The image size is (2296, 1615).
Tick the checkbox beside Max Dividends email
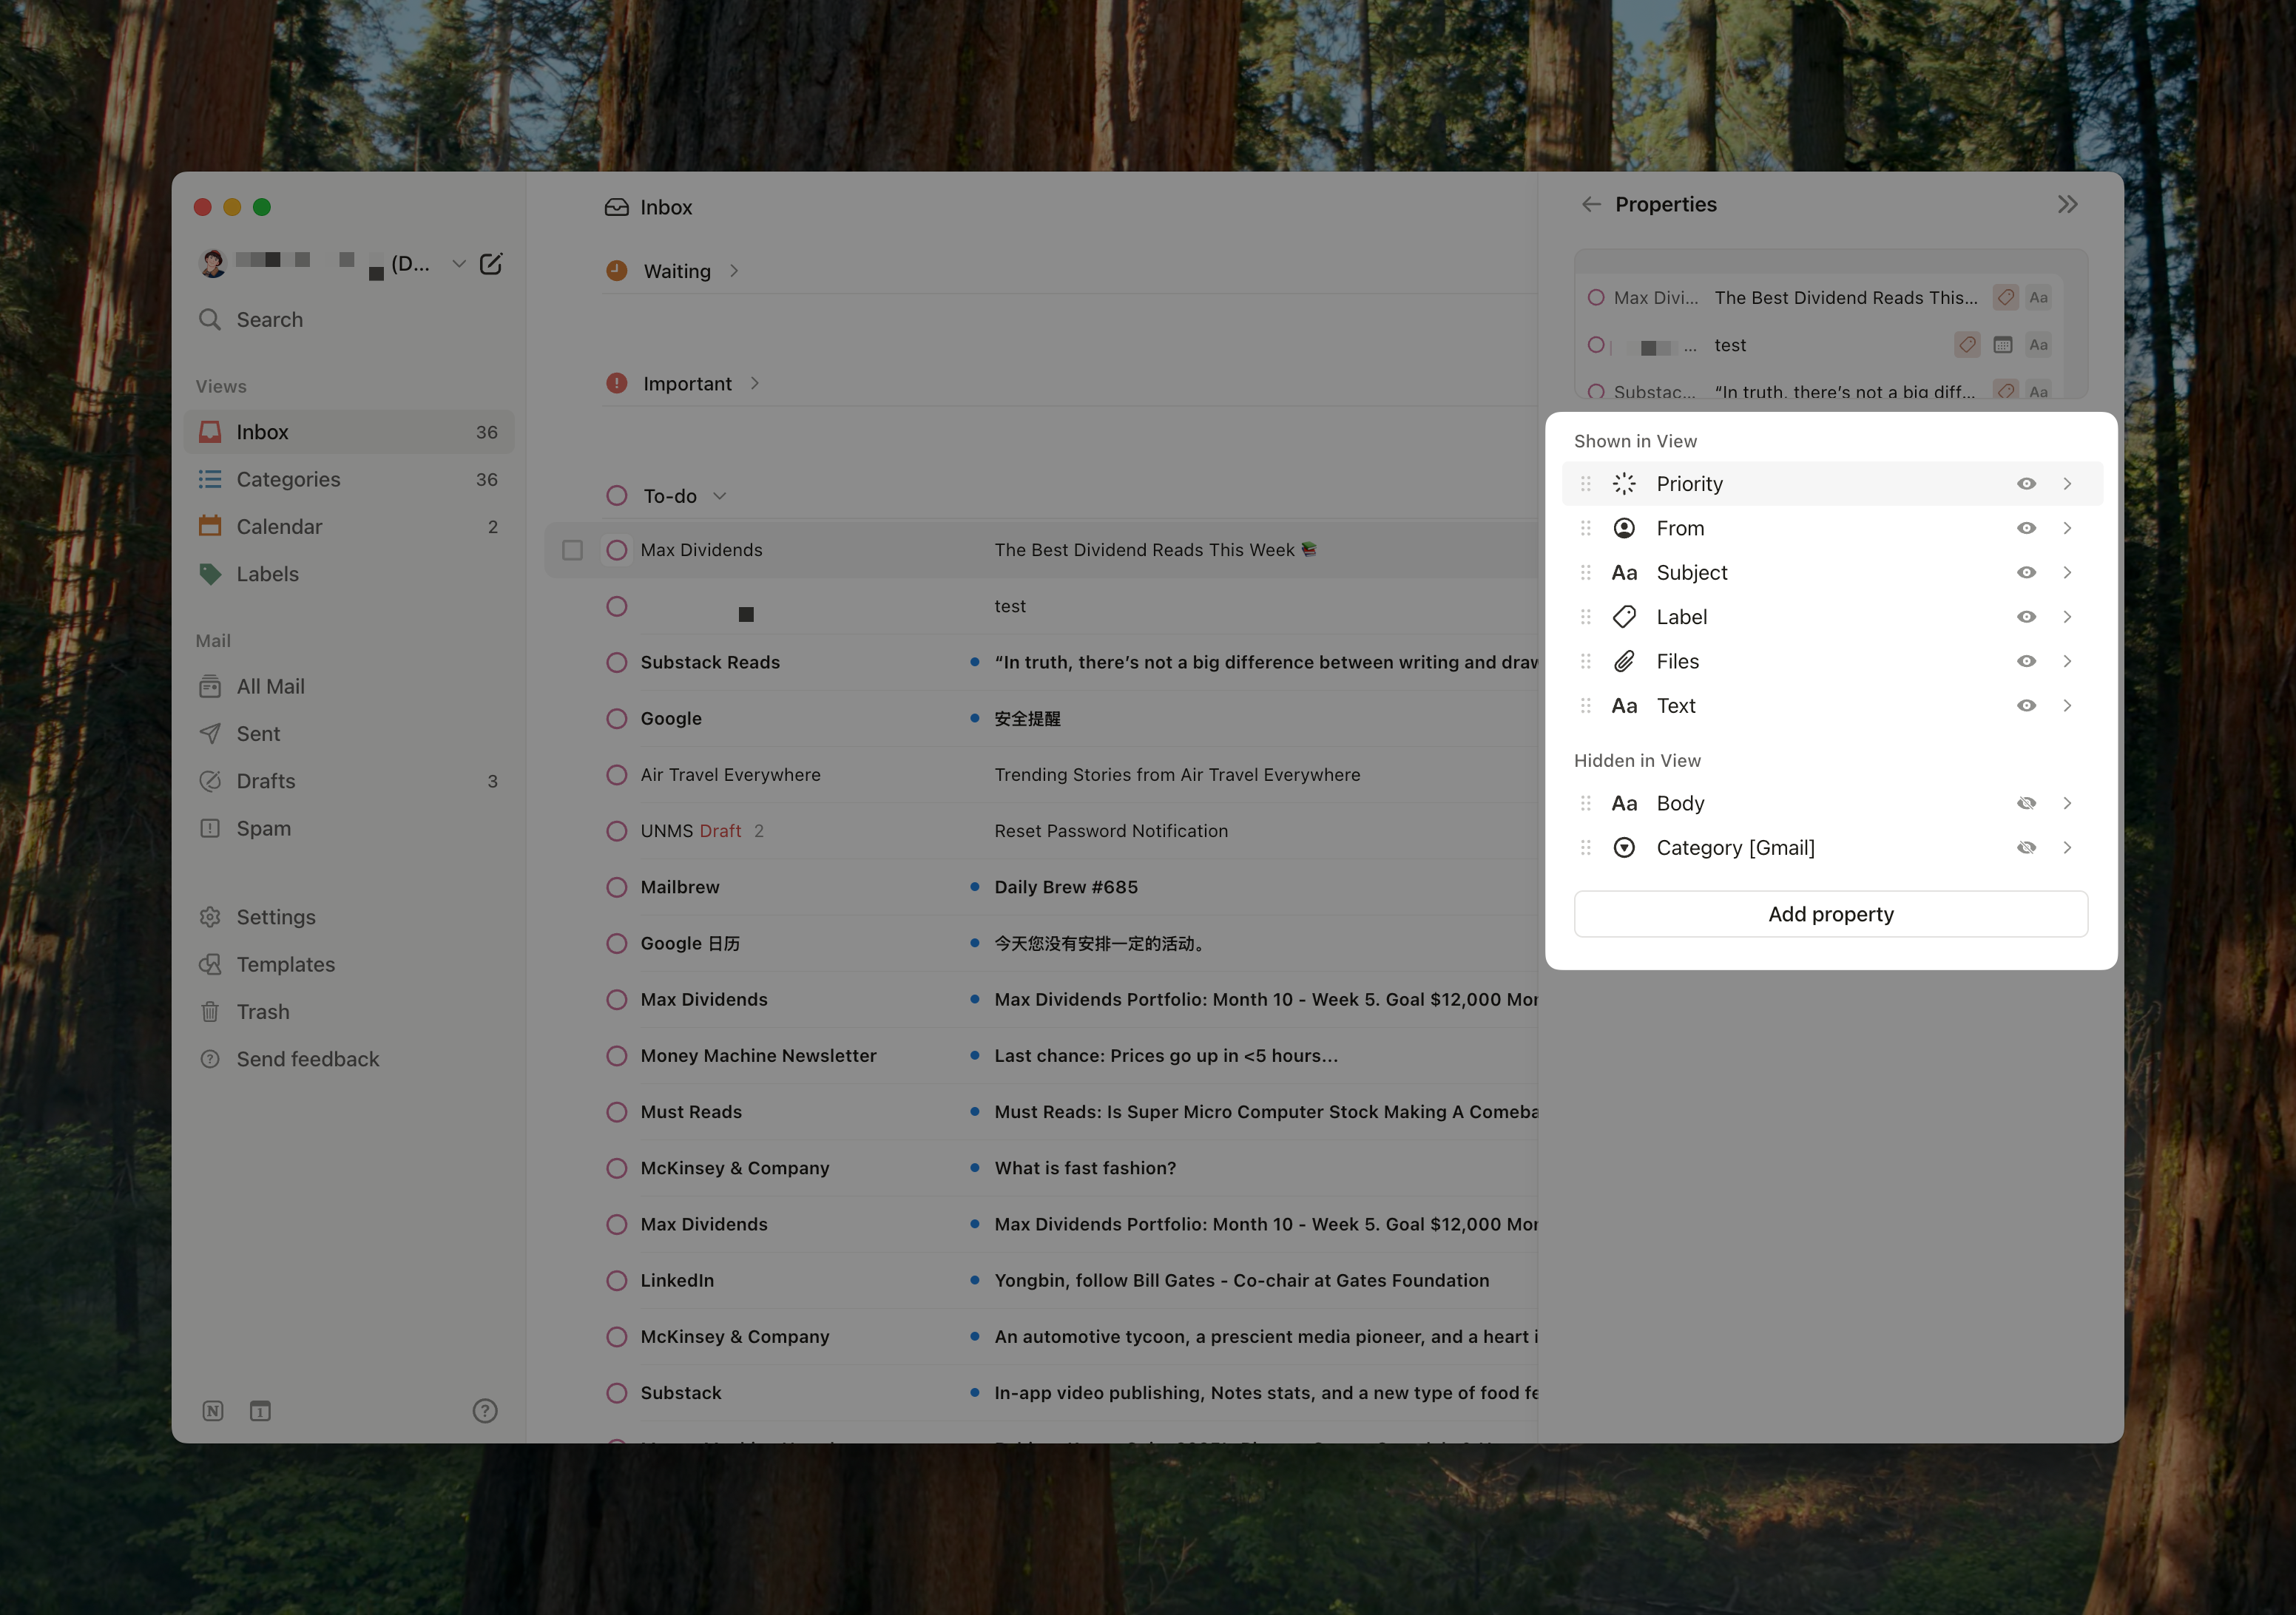[572, 550]
